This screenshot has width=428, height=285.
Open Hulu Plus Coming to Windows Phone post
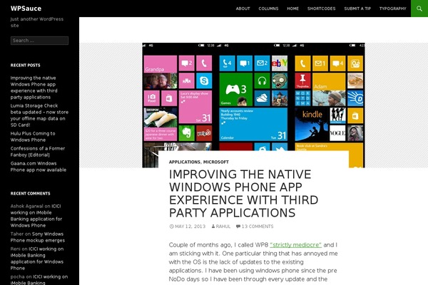tap(33, 137)
